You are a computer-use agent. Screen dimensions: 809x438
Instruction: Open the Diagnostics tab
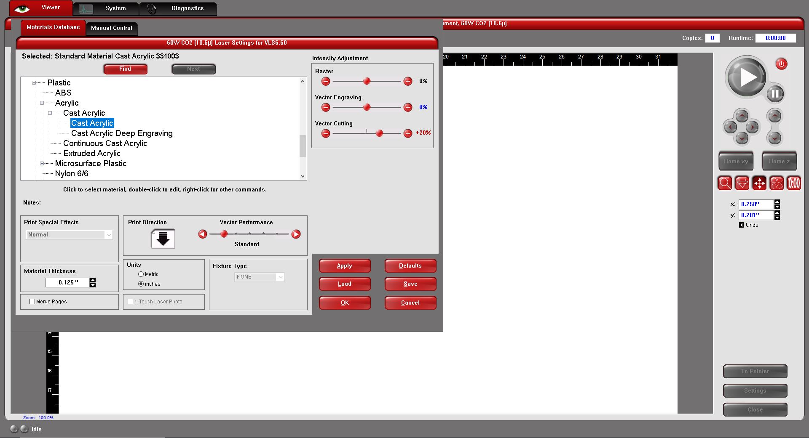pos(178,8)
